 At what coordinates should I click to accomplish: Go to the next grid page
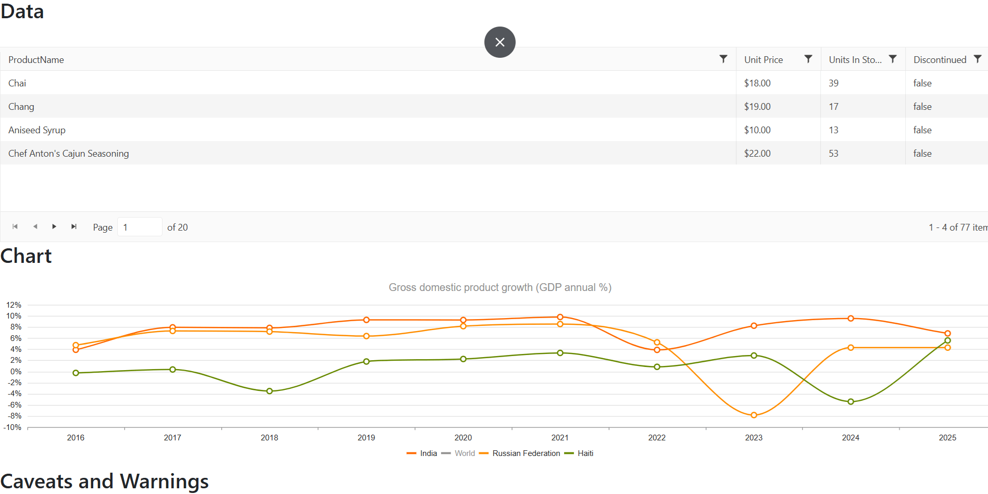tap(54, 227)
